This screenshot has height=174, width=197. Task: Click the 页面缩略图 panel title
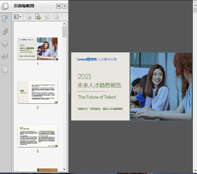click(24, 6)
